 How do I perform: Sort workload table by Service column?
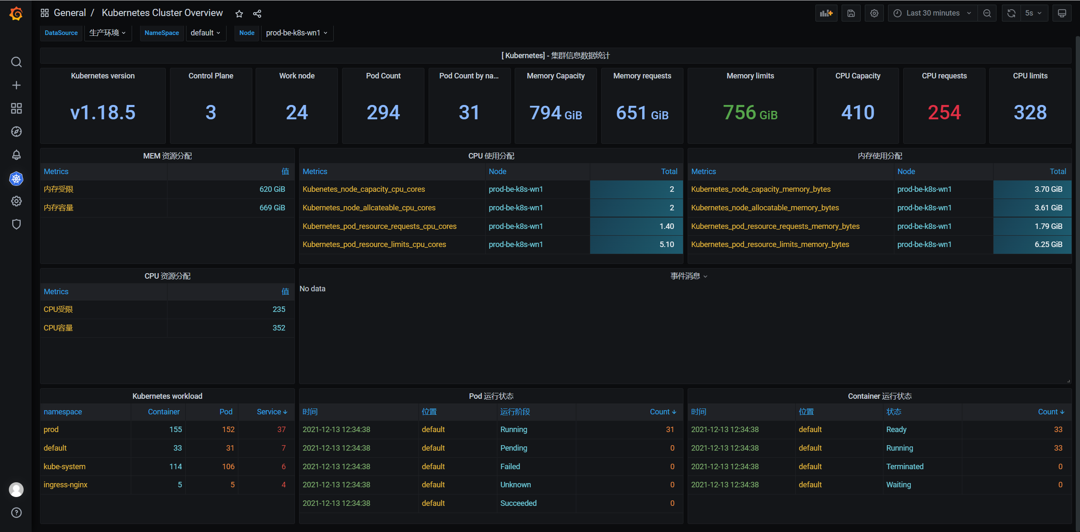[x=271, y=412]
